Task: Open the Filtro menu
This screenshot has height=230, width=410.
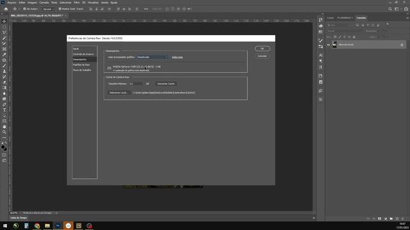Action: click(x=77, y=3)
